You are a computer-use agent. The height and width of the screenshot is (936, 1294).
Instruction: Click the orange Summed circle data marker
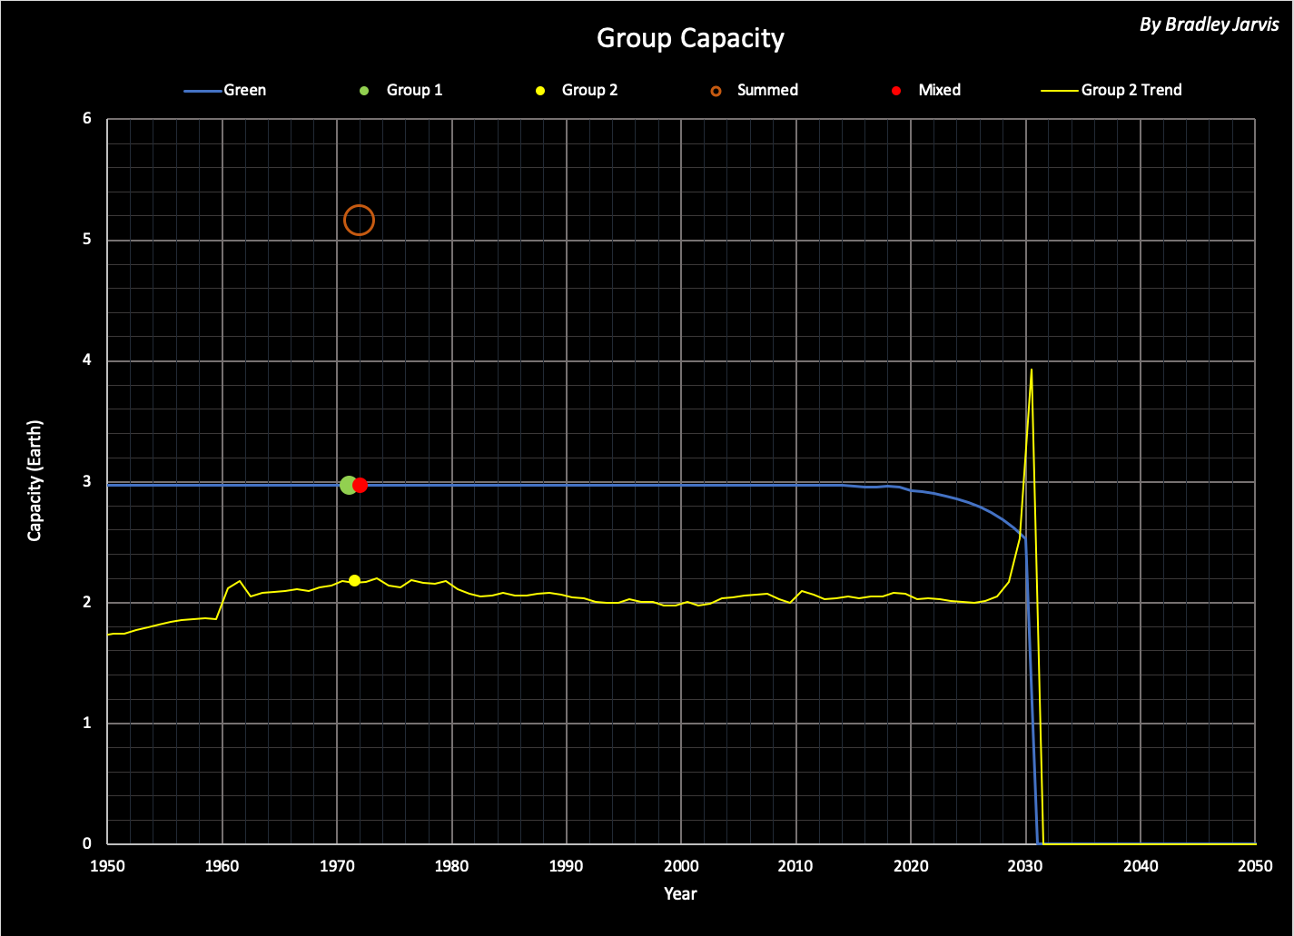point(359,220)
